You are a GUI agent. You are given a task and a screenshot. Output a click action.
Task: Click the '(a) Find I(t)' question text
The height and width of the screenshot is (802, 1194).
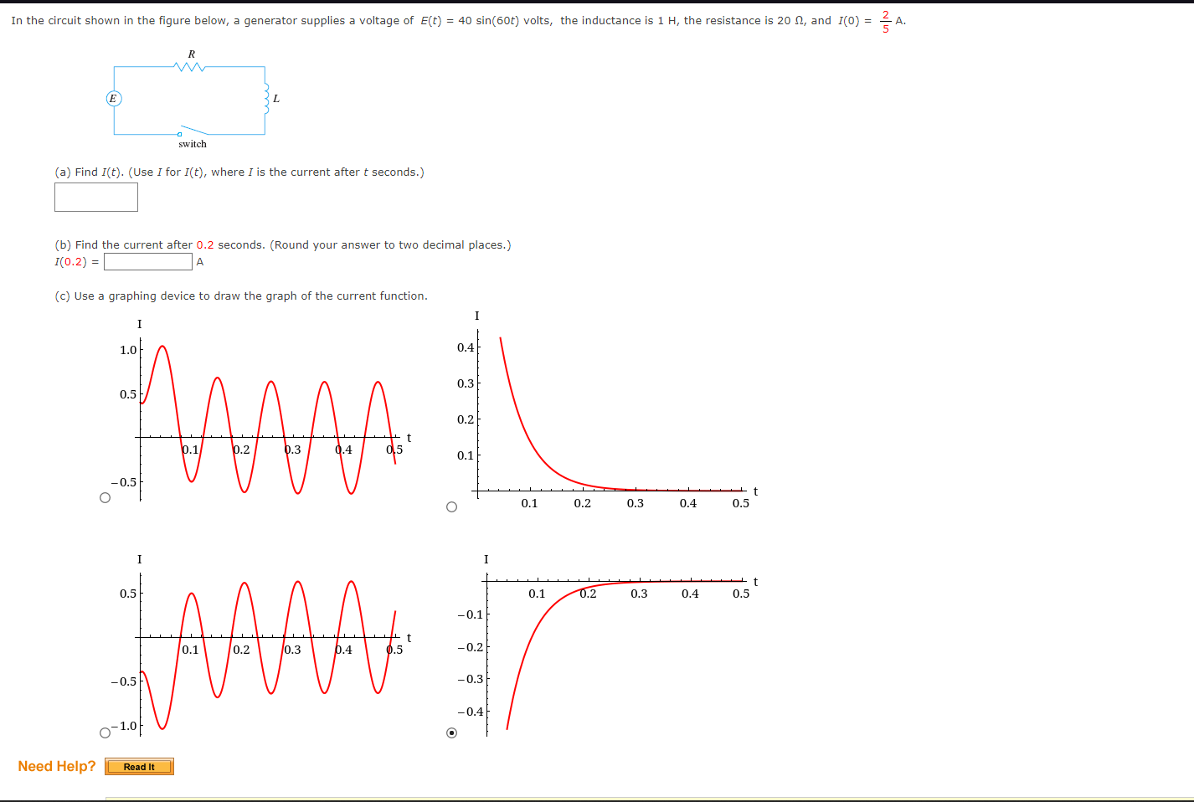239,172
